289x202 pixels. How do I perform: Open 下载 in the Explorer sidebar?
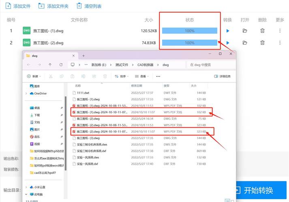35,115
